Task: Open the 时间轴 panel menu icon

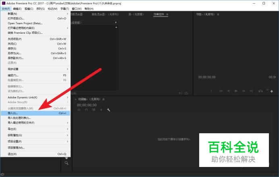Action: [x=103, y=99]
